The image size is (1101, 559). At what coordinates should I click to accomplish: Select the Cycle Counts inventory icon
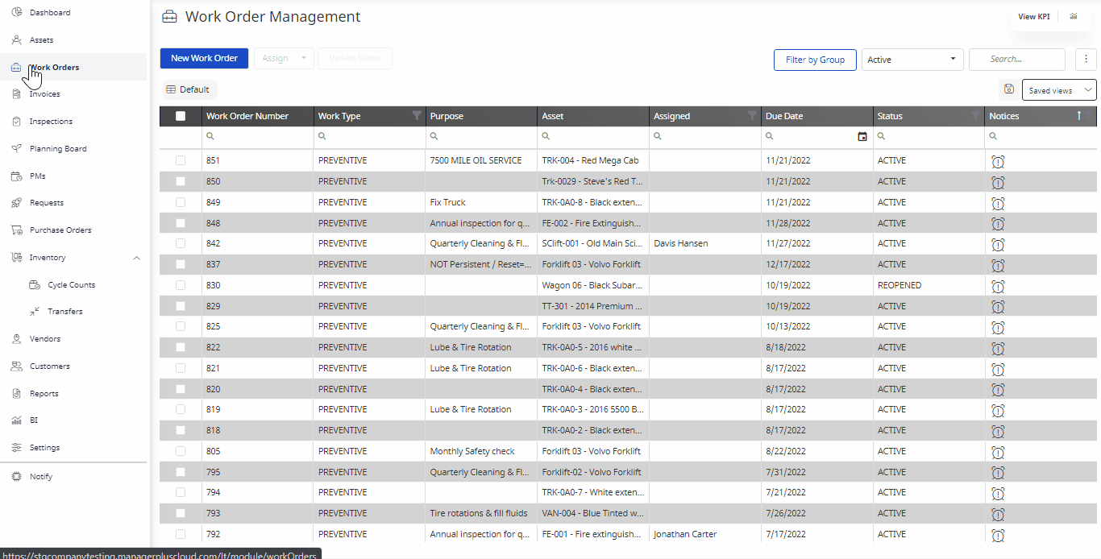click(x=35, y=284)
